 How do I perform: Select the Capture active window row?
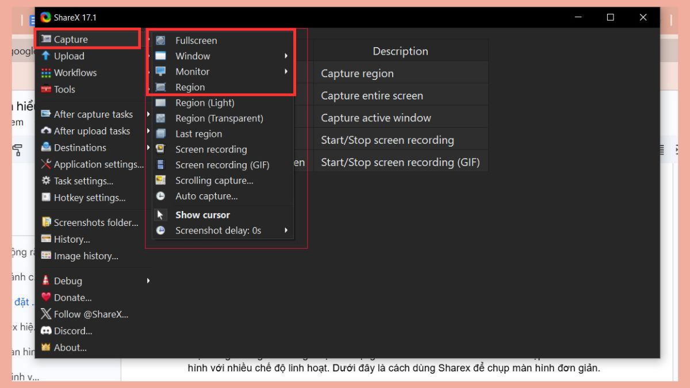(x=401, y=118)
